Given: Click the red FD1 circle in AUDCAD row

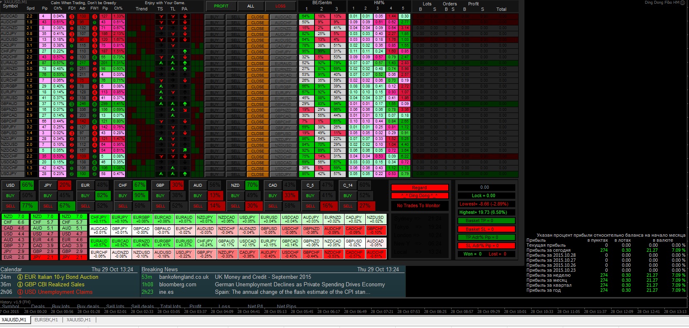Looking at the screenshot, I should 72,17.
